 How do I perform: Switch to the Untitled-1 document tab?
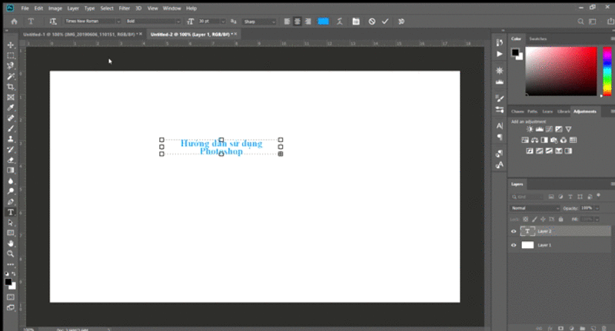click(80, 35)
